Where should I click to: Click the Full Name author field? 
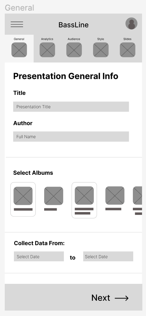pyautogui.click(x=71, y=136)
